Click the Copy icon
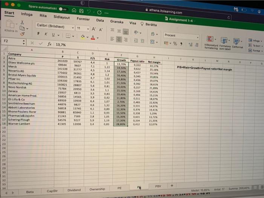 pyautogui.click(x=22, y=28)
